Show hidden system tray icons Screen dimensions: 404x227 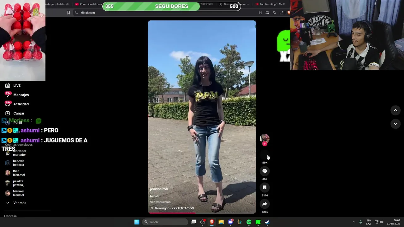353,222
